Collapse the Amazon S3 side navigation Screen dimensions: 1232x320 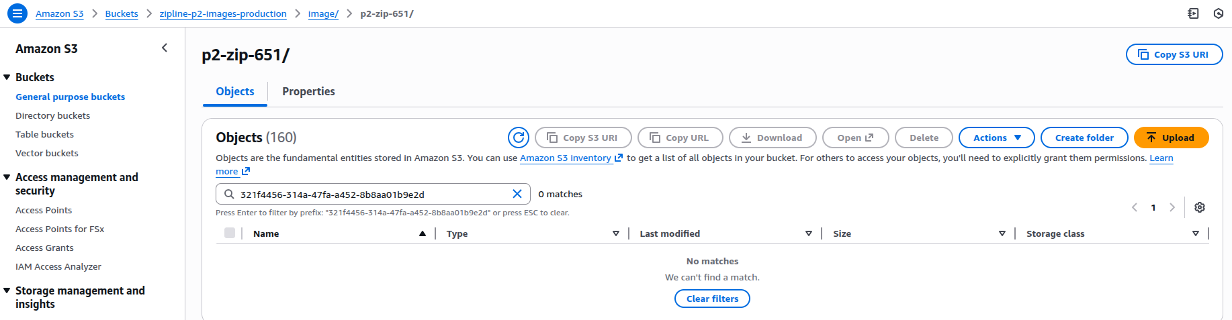165,48
